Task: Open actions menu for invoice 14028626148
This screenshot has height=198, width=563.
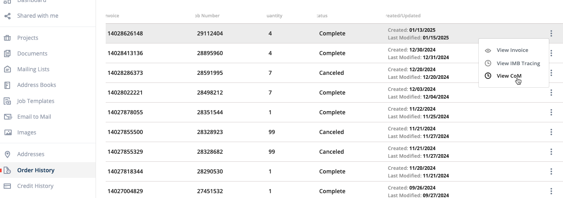Action: point(551,33)
